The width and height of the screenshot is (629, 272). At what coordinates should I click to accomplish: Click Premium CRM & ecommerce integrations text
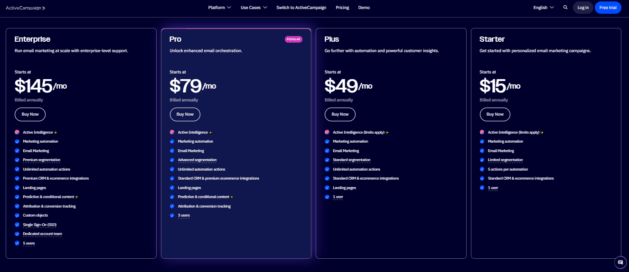56,178
